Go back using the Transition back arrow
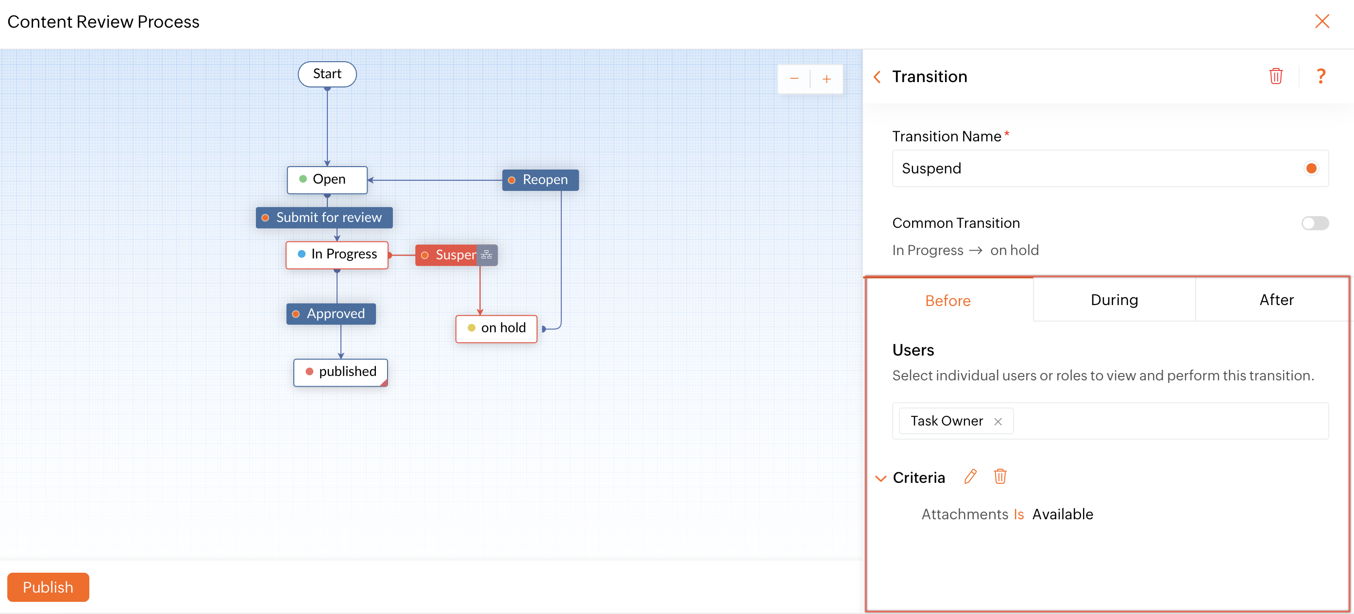Image resolution: width=1354 pixels, height=614 pixels. [x=877, y=77]
